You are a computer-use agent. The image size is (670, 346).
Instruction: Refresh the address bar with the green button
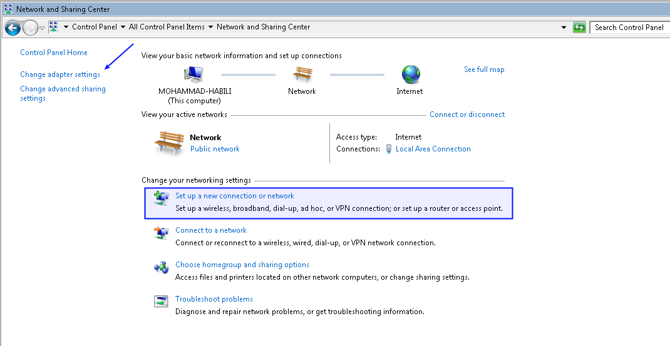pyautogui.click(x=579, y=28)
